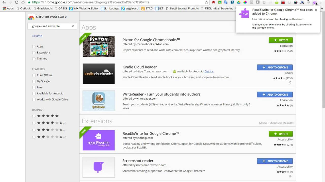Open the browser home page icon
This screenshot has height=182, width=325.
(x=23, y=2)
